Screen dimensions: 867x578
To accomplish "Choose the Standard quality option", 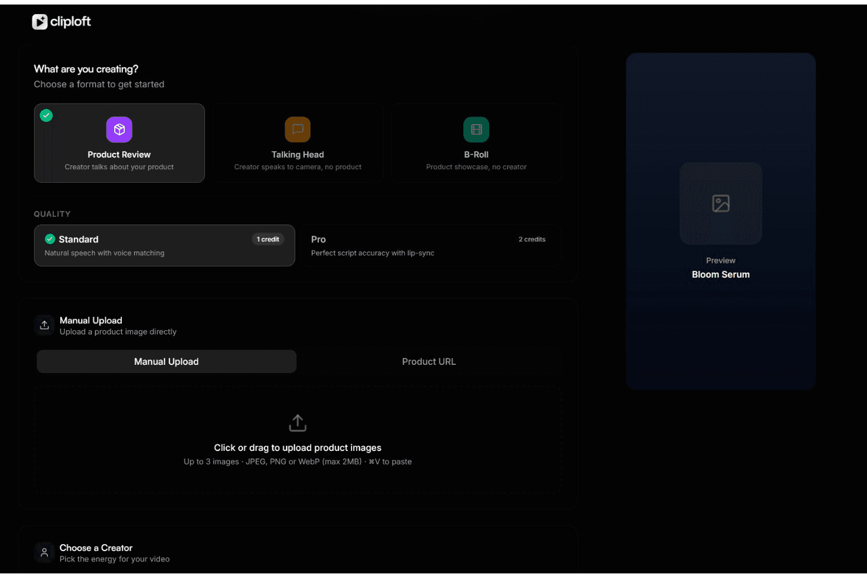I will (x=165, y=245).
